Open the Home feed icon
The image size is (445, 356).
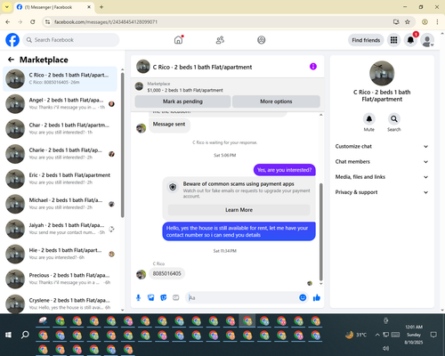point(178,40)
